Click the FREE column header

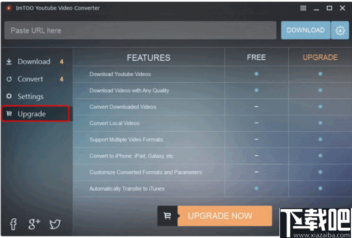pos(257,58)
